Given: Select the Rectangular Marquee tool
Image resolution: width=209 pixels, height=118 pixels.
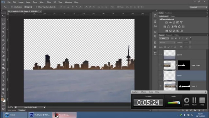Looking at the screenshot, I should coord(3,20).
